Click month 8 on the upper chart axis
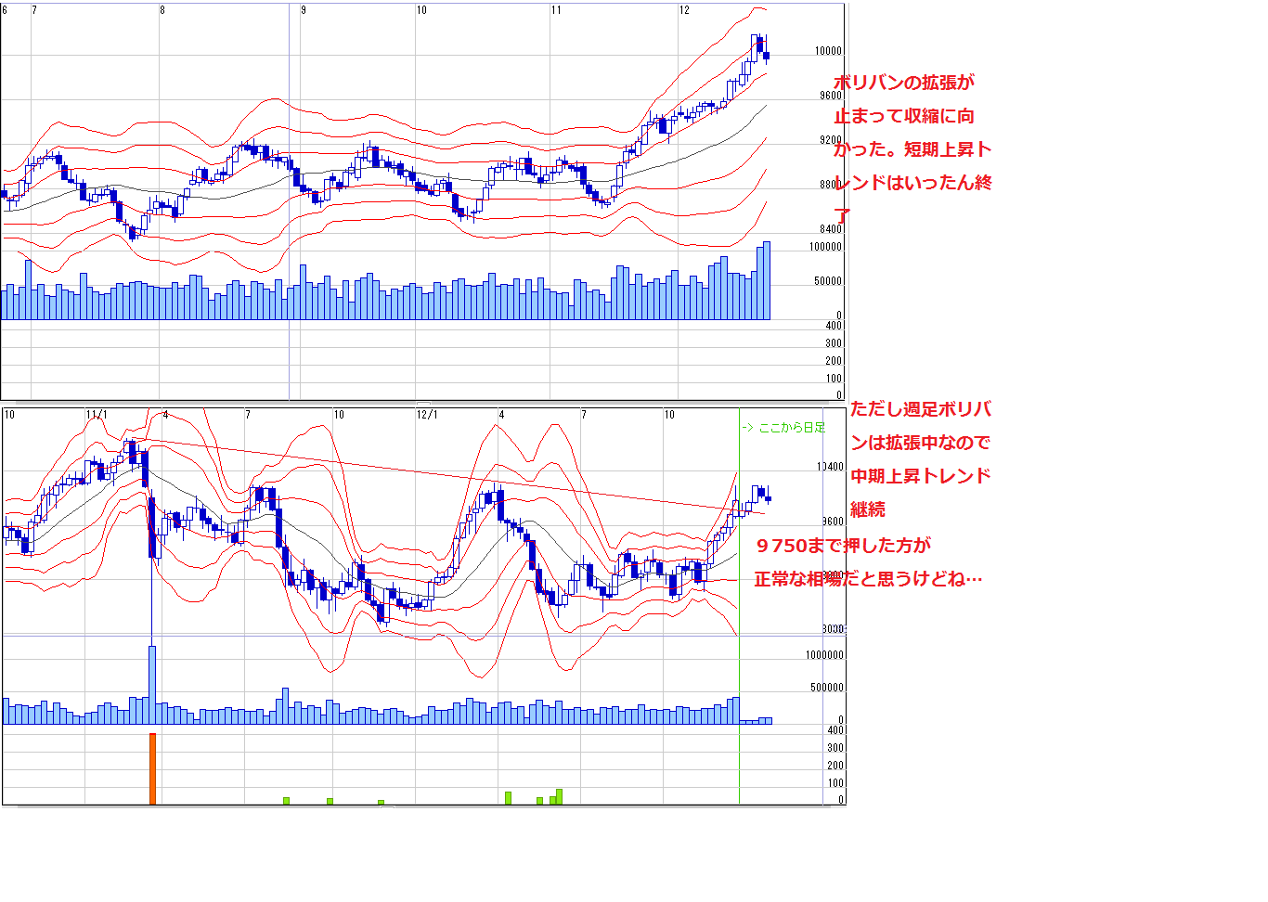 pos(162,10)
